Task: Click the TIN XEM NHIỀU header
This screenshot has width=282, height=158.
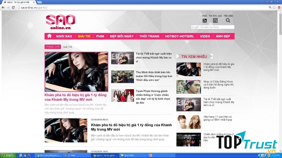Action: (195, 57)
